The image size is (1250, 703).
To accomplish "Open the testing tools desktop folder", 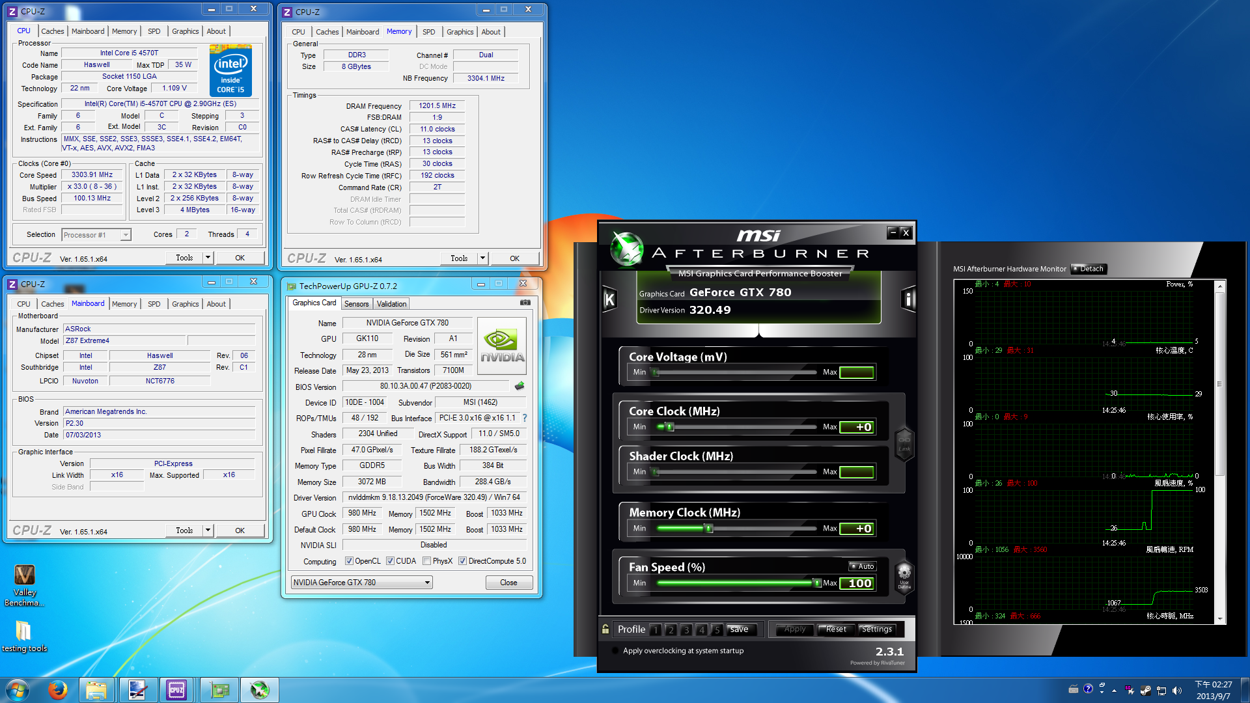I will [24, 636].
